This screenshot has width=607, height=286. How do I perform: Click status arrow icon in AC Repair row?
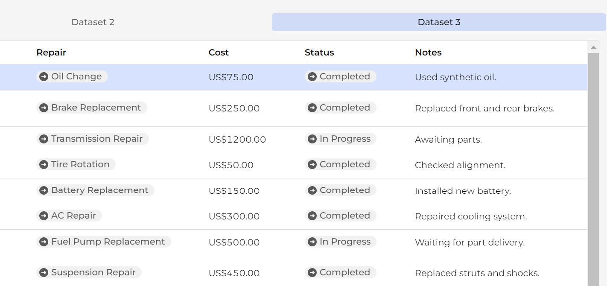tap(312, 216)
